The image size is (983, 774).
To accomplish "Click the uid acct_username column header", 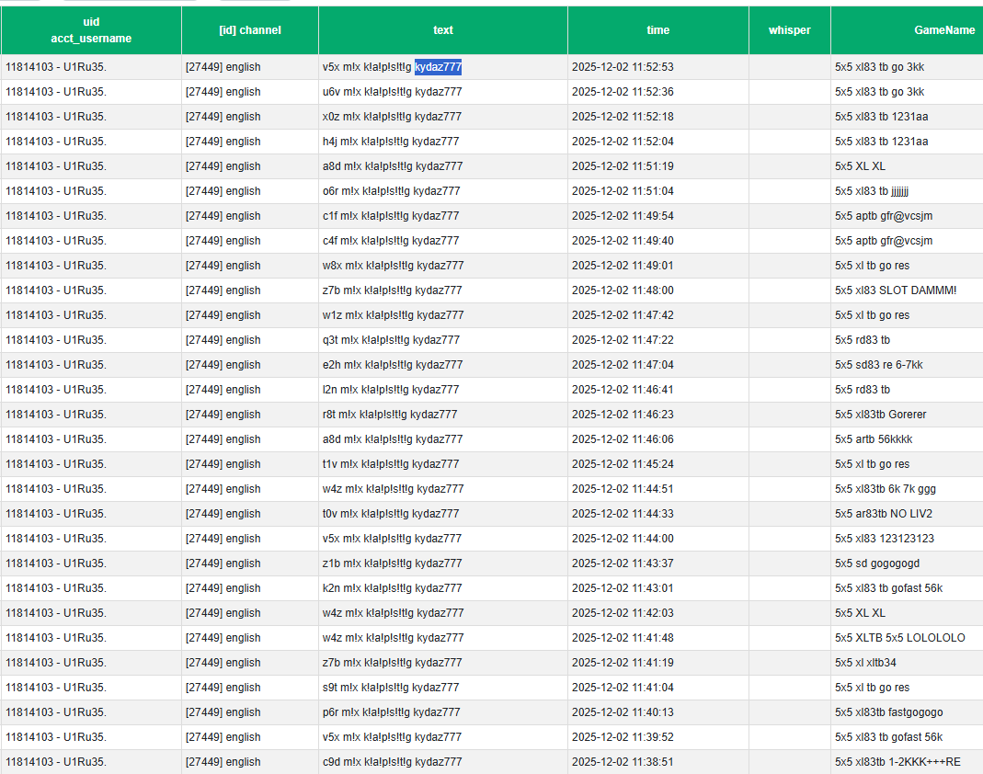I will point(91,30).
